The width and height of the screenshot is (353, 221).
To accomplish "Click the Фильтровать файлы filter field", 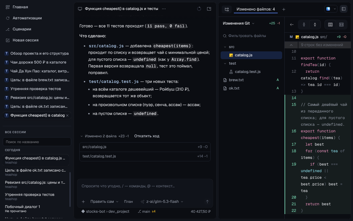I will (x=251, y=36).
